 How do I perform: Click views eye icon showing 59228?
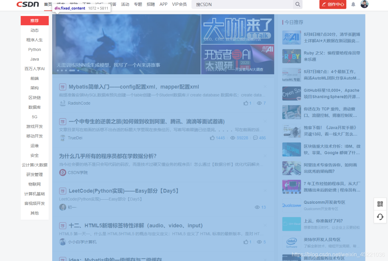click(233, 138)
